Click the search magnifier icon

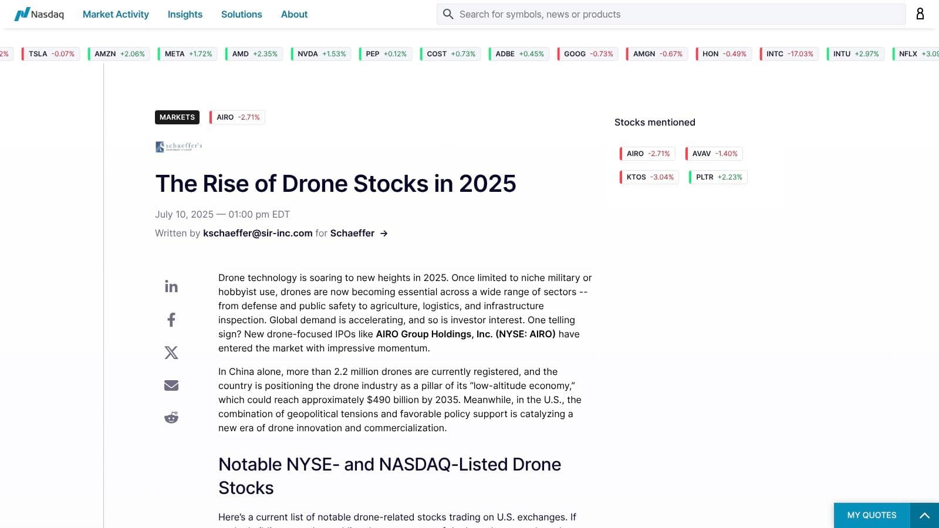coord(448,14)
